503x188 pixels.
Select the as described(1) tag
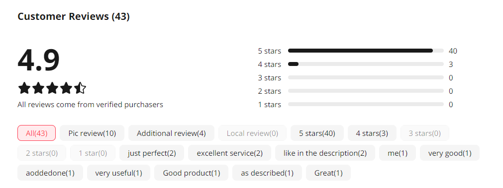pos(267,173)
